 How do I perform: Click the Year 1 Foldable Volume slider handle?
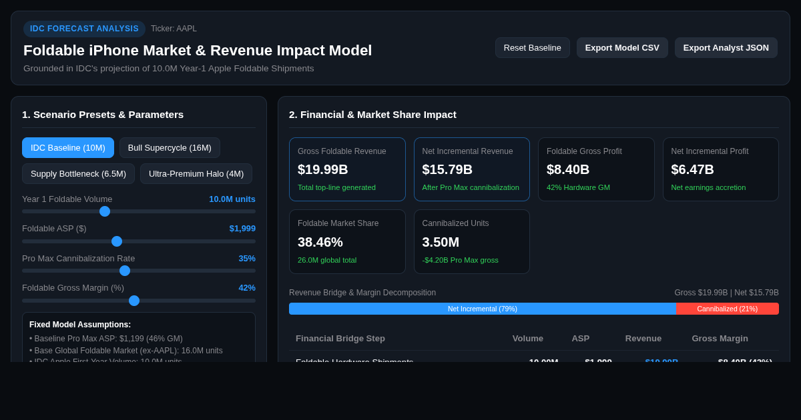click(x=105, y=211)
